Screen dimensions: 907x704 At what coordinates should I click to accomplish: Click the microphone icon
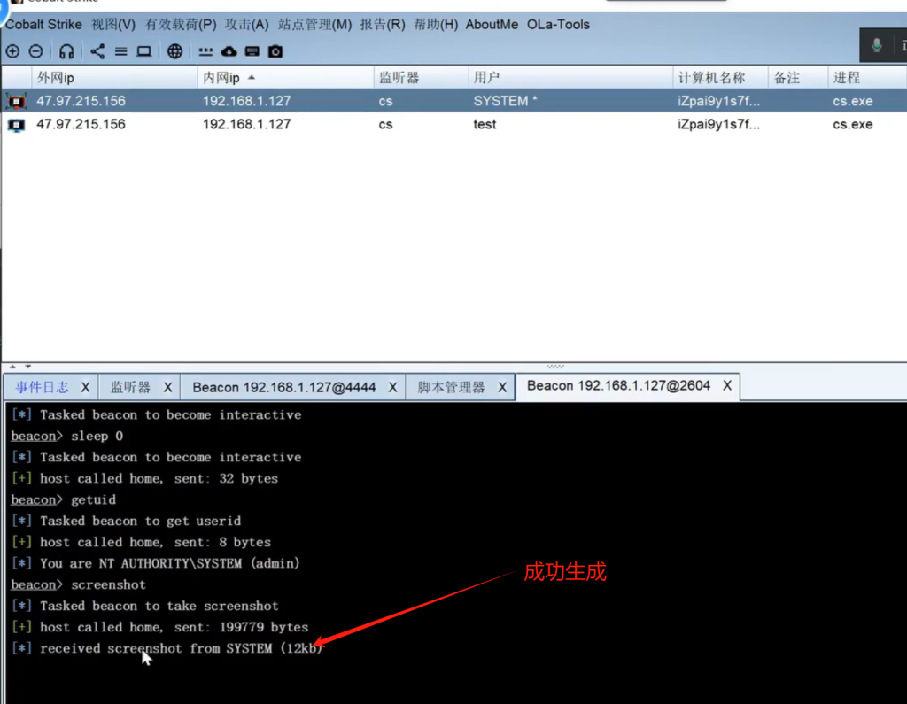(x=877, y=45)
